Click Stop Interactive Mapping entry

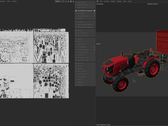(85, 27)
